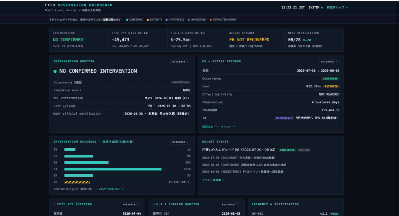Select the Effect half-life NOT REACHED value

click(329, 94)
